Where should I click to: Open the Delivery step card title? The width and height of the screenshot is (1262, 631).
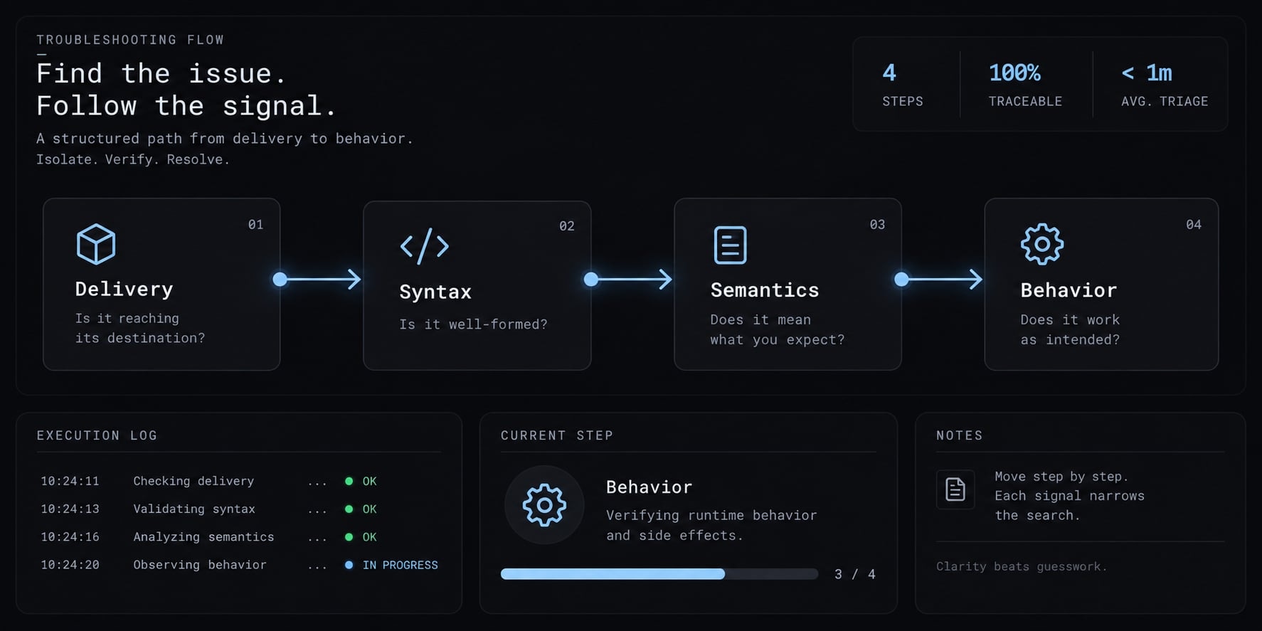pyautogui.click(x=124, y=289)
